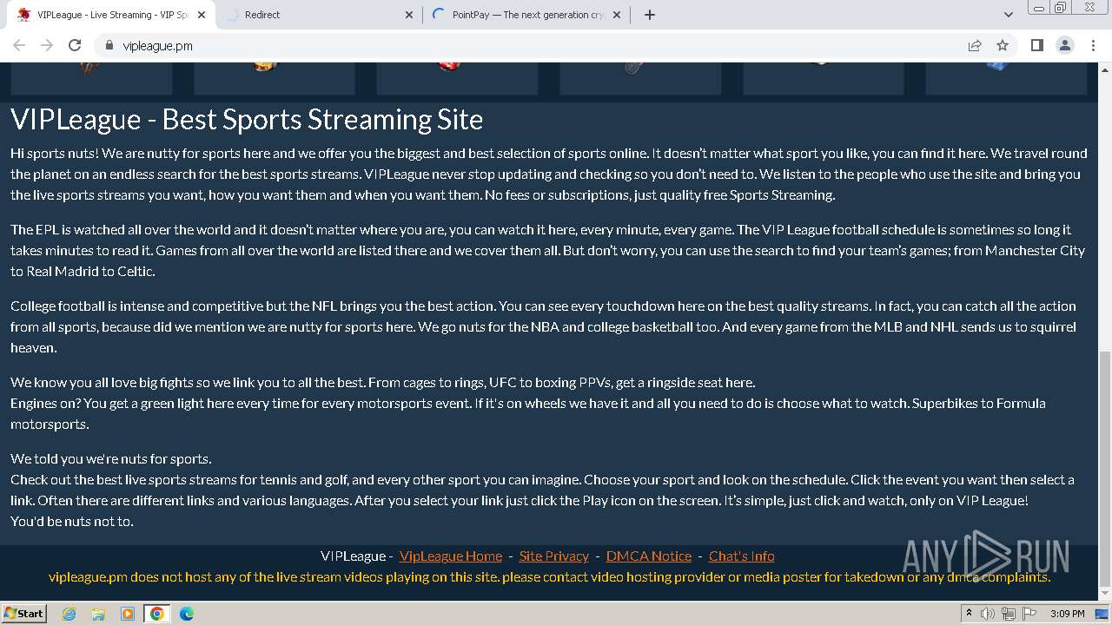The height and width of the screenshot is (625, 1112).
Task: Click the "You'd be nuts not to." line
Action: tap(72, 521)
